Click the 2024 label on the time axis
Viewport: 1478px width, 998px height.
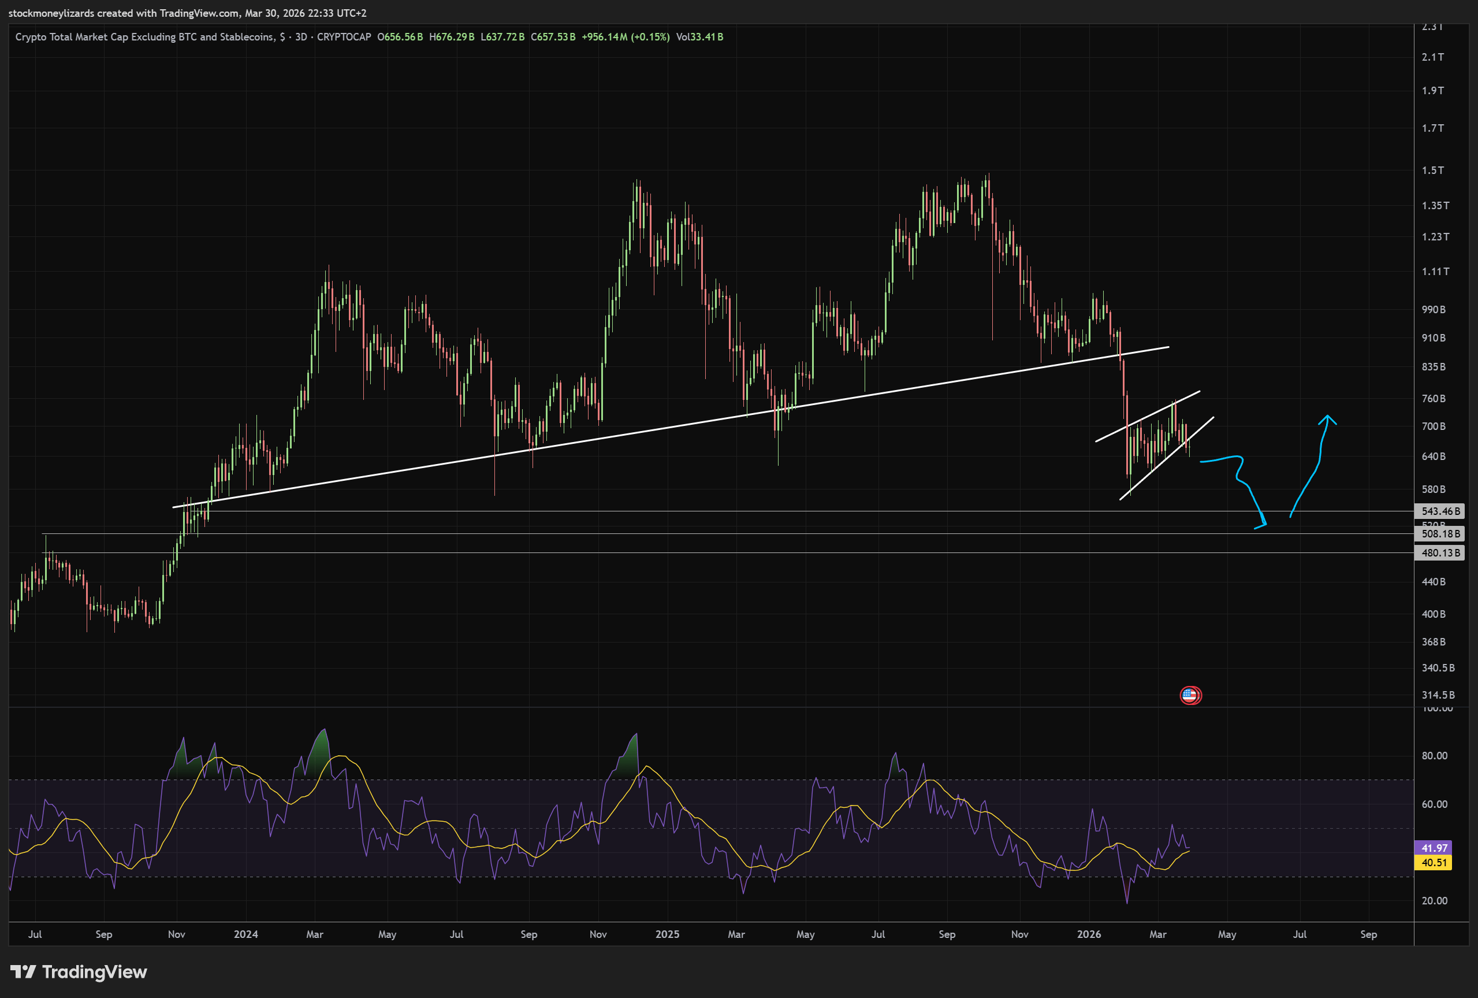point(245,934)
